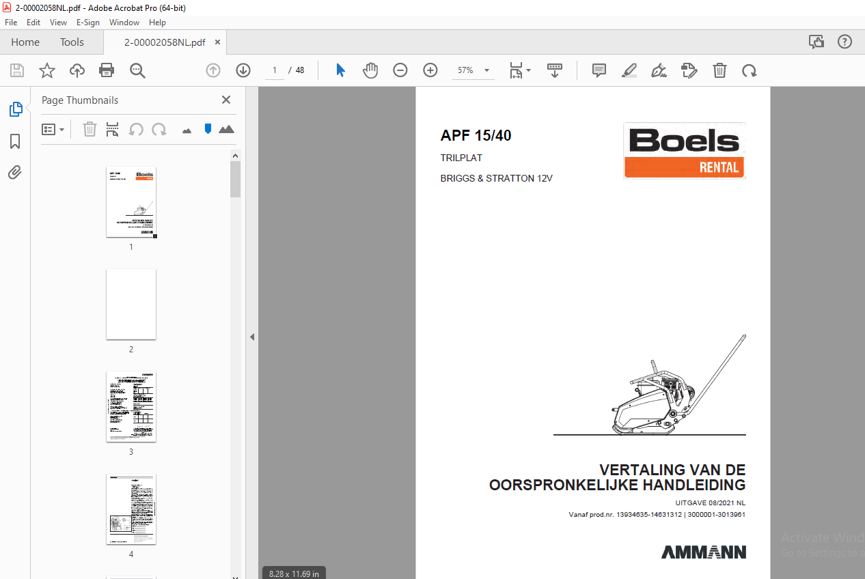Click the Edit PDF page icon
The image size is (865, 579).
click(689, 70)
